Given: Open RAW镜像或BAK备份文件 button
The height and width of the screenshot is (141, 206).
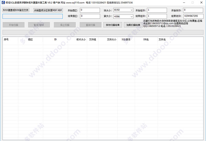Looking at the screenshot, I should click(16, 10).
